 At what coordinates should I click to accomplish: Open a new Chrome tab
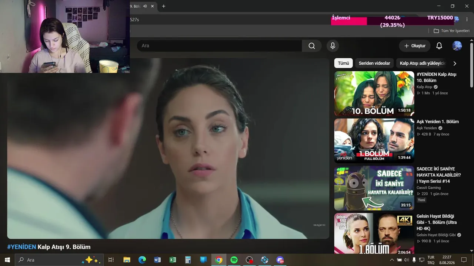point(164,6)
